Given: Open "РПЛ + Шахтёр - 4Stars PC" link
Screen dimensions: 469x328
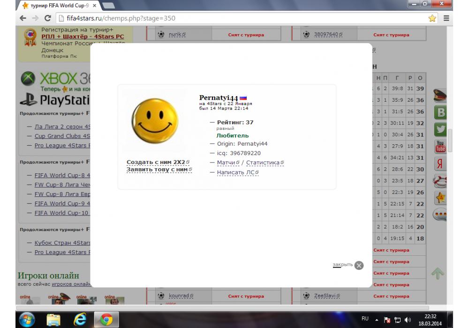Looking at the screenshot, I should [83, 37].
